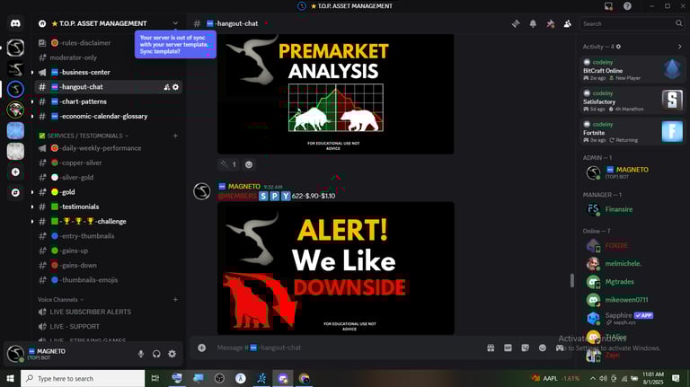This screenshot has height=387, width=690.
Task: Open the rules-disclaimer channel
Action: (108, 43)
